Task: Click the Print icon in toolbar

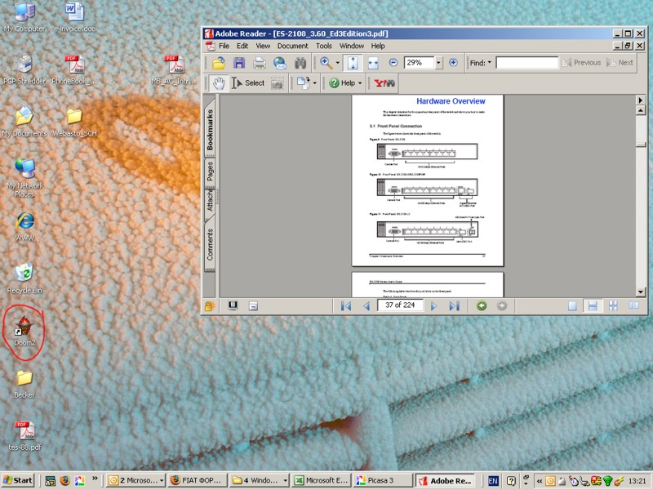Action: [x=260, y=63]
